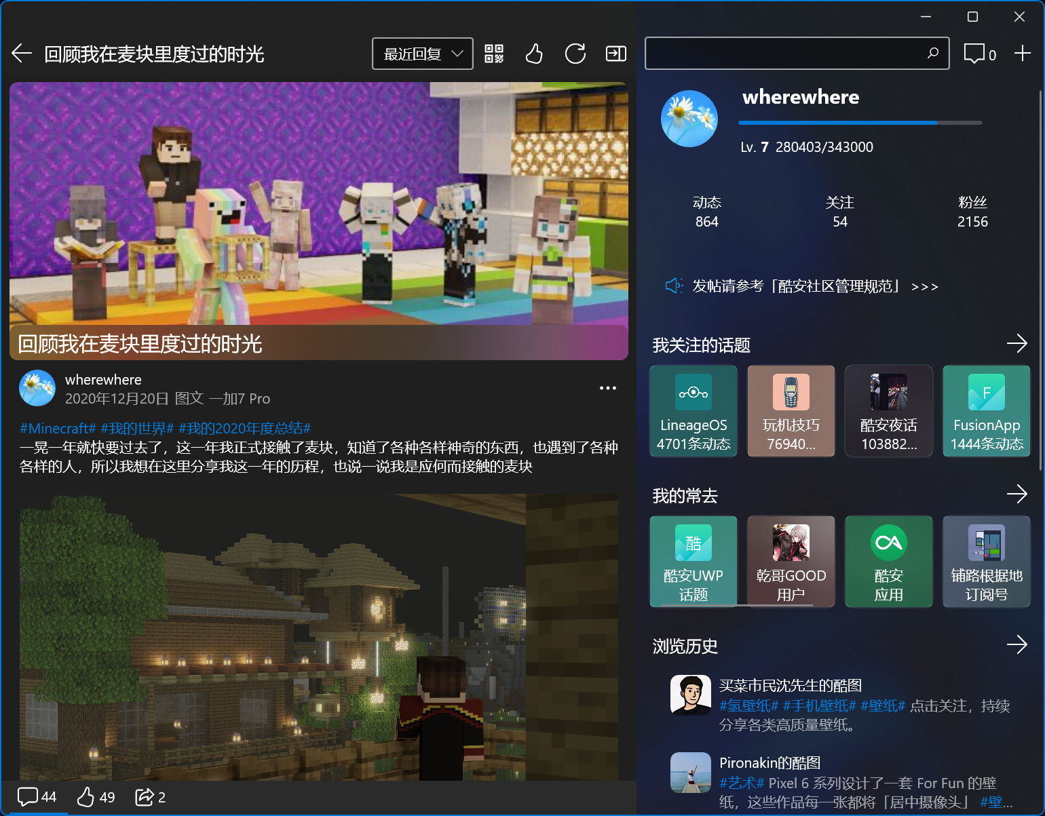This screenshot has width=1045, height=816.
Task: Open the LineageOS topic card
Action: pyautogui.click(x=693, y=411)
